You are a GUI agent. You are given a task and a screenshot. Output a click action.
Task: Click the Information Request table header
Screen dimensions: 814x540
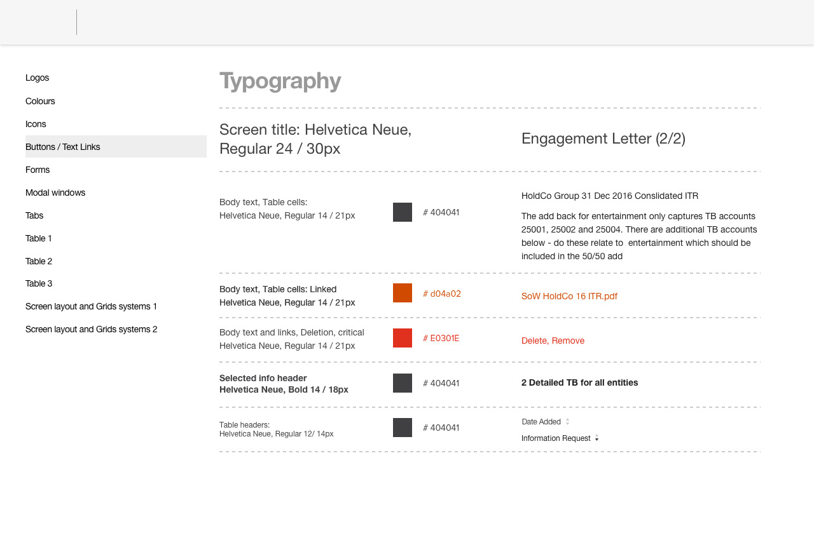(556, 438)
